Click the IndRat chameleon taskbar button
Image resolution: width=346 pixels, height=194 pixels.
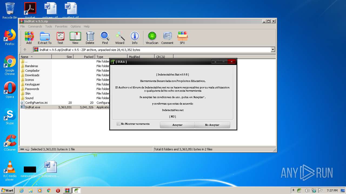pyautogui.click(x=77, y=190)
